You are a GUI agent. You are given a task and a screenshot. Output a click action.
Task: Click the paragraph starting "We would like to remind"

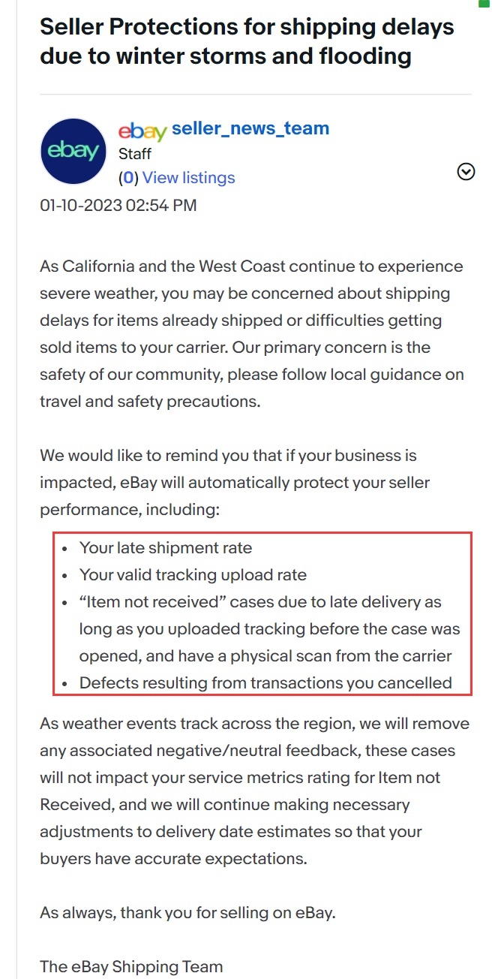click(235, 483)
